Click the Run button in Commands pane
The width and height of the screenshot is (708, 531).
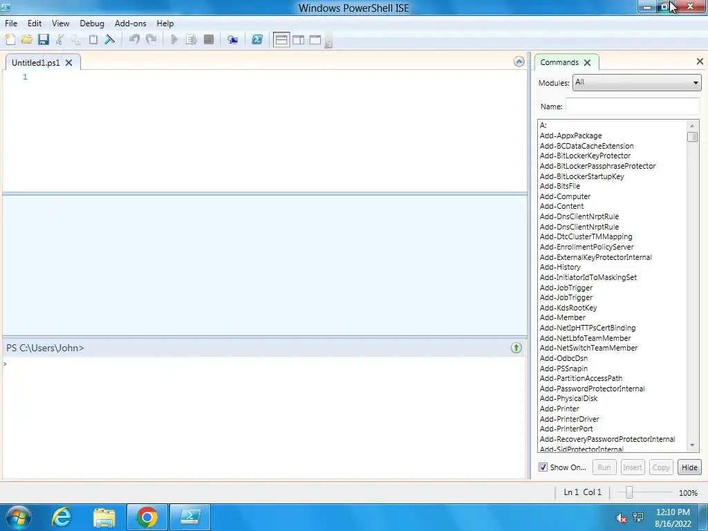[604, 467]
